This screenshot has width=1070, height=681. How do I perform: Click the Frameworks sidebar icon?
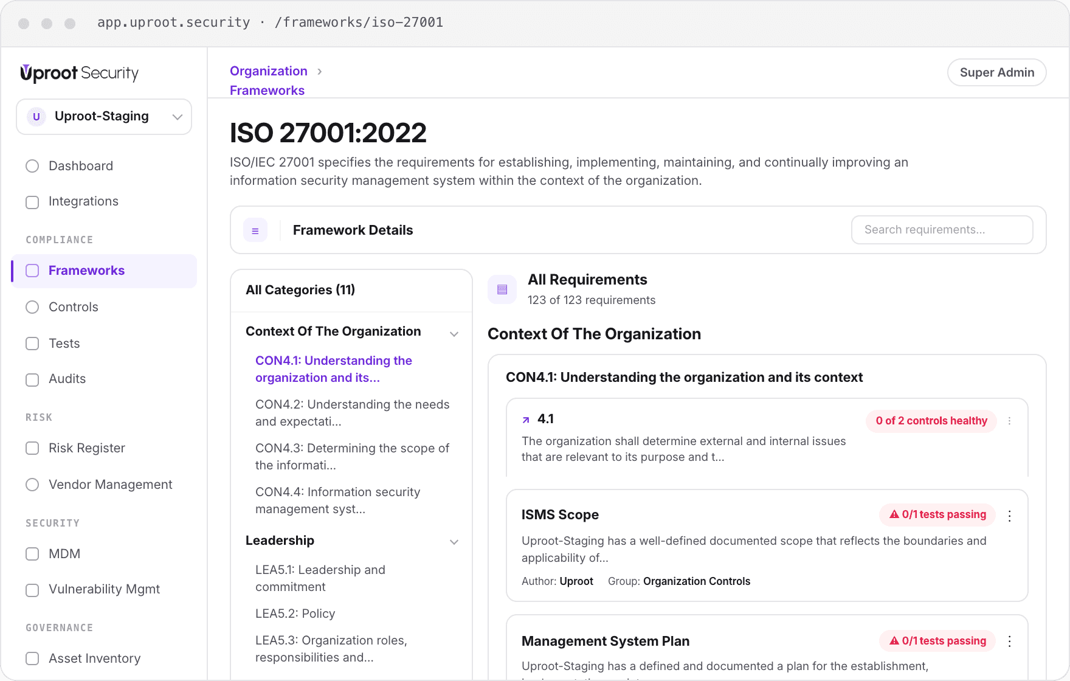[x=32, y=271]
